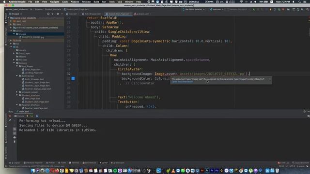Collapse the assets folder in project tree

(x=11, y=31)
